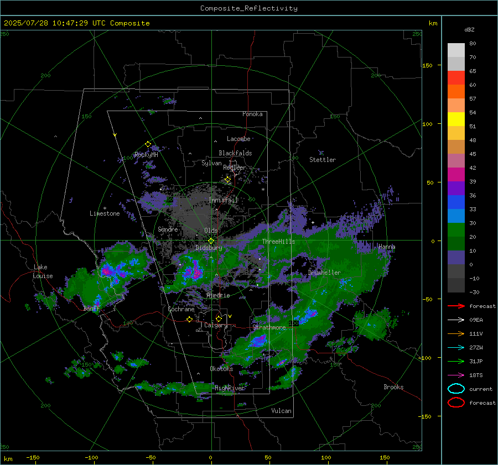Click the green 31JP arrow icon
The width and height of the screenshot is (498, 465).
point(456,361)
